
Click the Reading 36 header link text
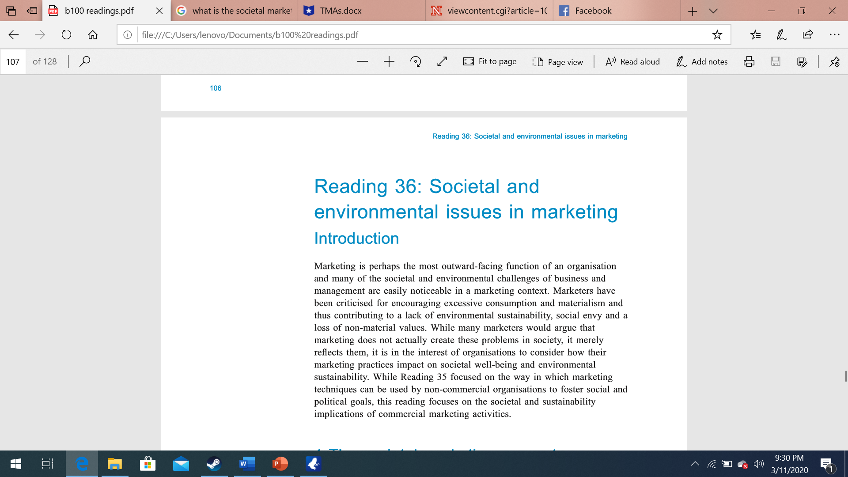coord(530,136)
